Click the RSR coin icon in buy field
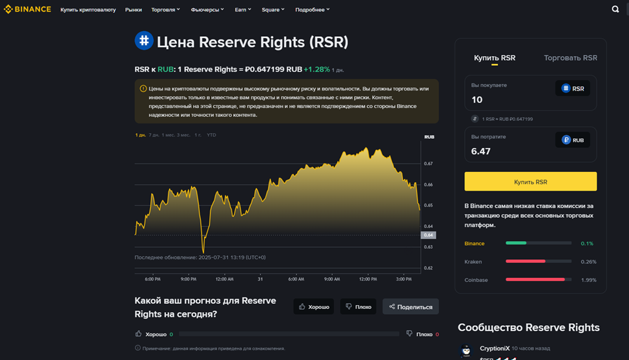Viewport: 629px width, 360px height. 566,89
